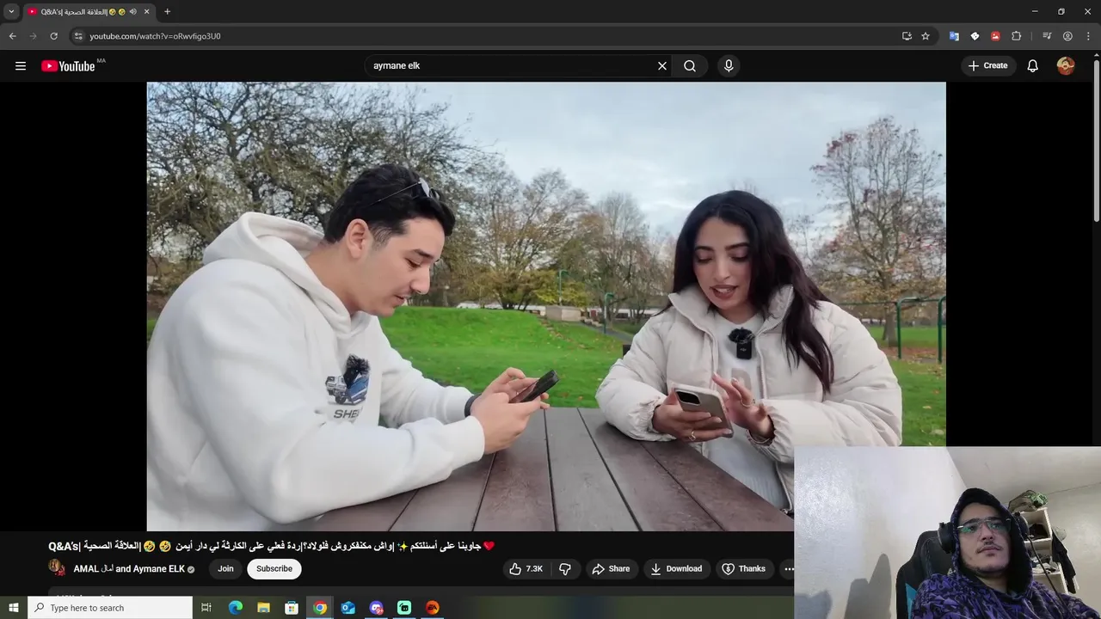Open the YouTube guide hamburger menu
Viewport: 1101px width, 619px height.
click(21, 65)
